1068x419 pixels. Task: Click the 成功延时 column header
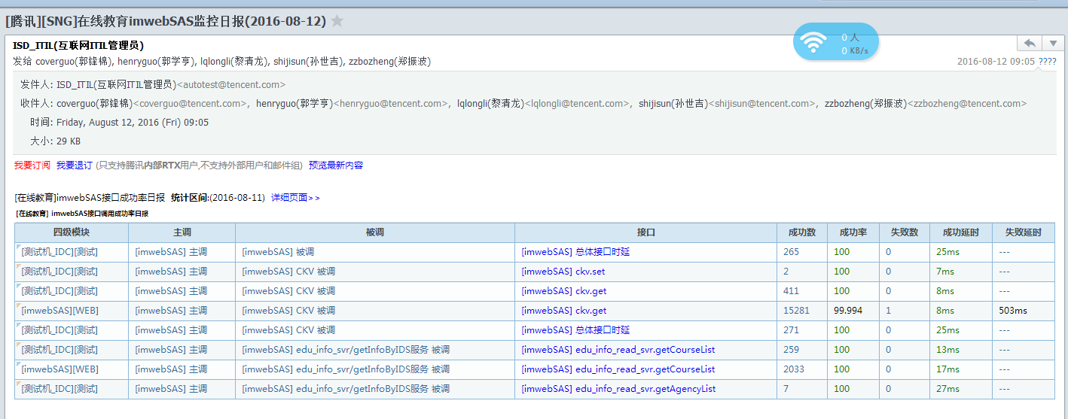coord(961,233)
